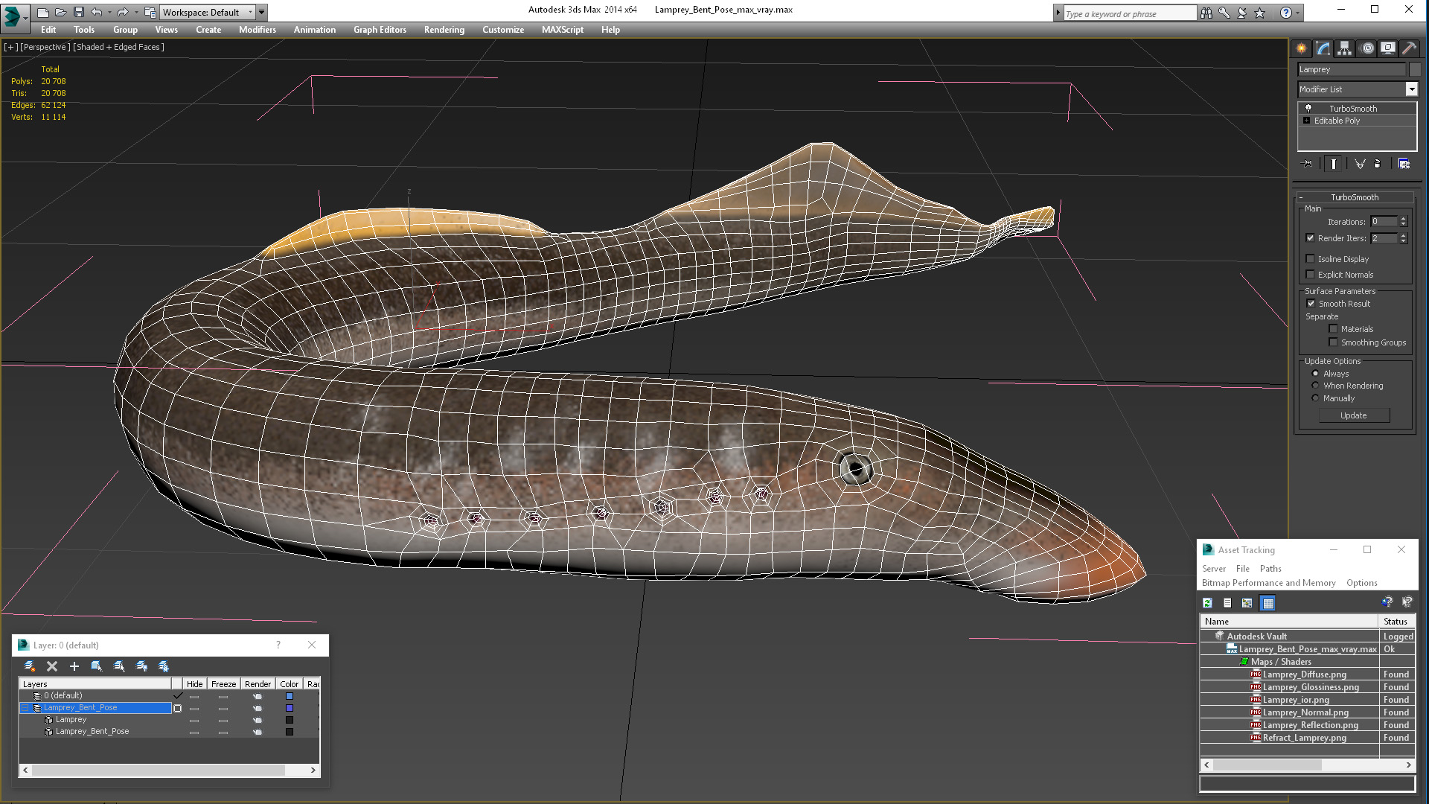Toggle Smooth Result checkbox in TurboSmooth
1429x804 pixels.
(1310, 302)
